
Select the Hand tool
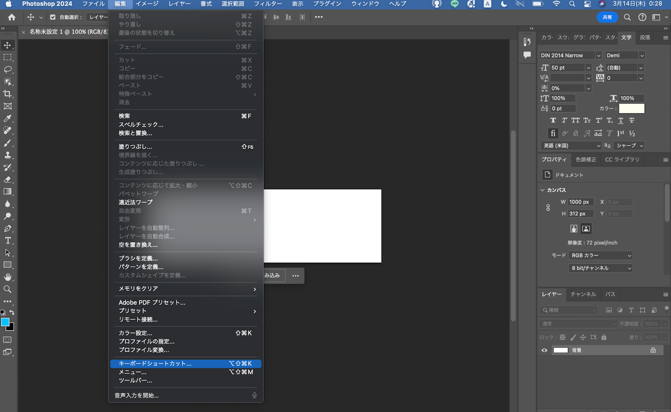(x=8, y=277)
